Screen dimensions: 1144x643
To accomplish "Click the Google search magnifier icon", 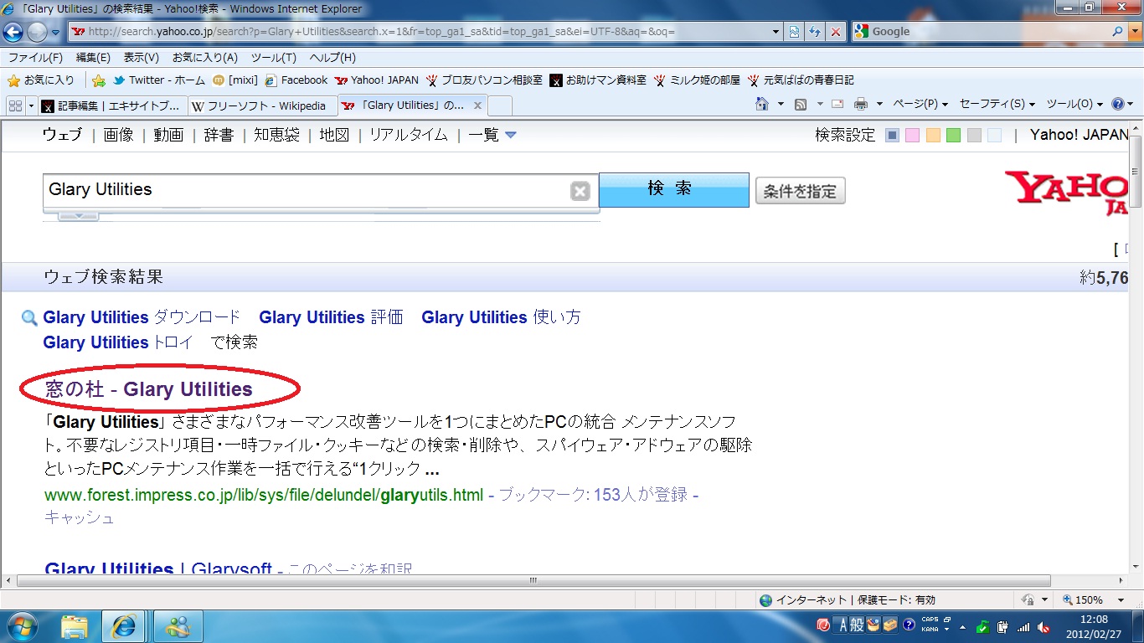I will (1117, 31).
